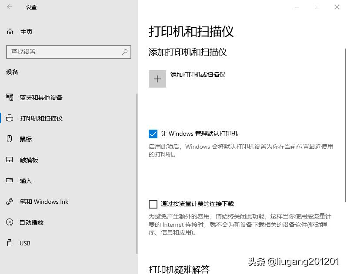
Task: Open USB settings page
Action: 25,243
